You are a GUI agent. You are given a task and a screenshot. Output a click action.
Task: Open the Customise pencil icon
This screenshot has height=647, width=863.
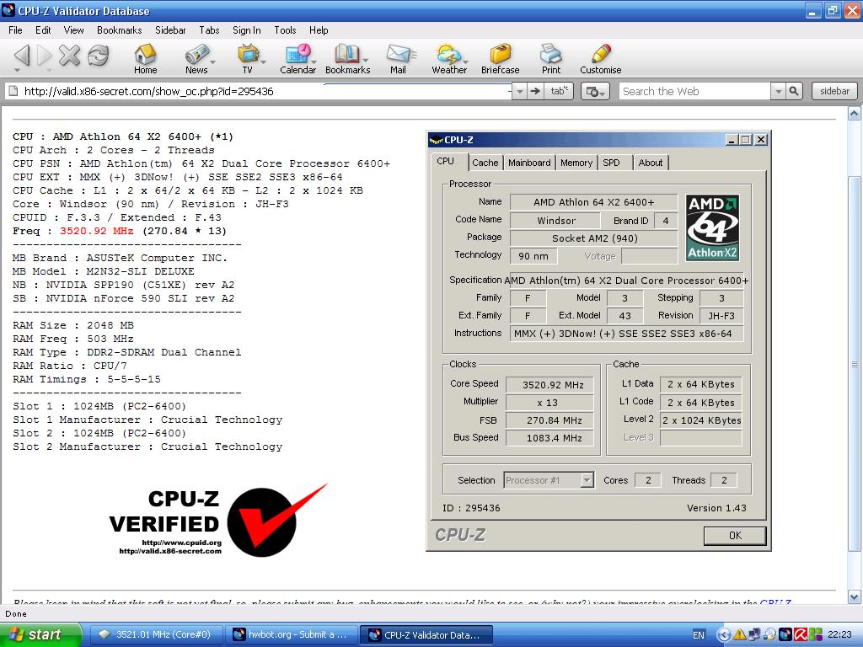[x=600, y=60]
